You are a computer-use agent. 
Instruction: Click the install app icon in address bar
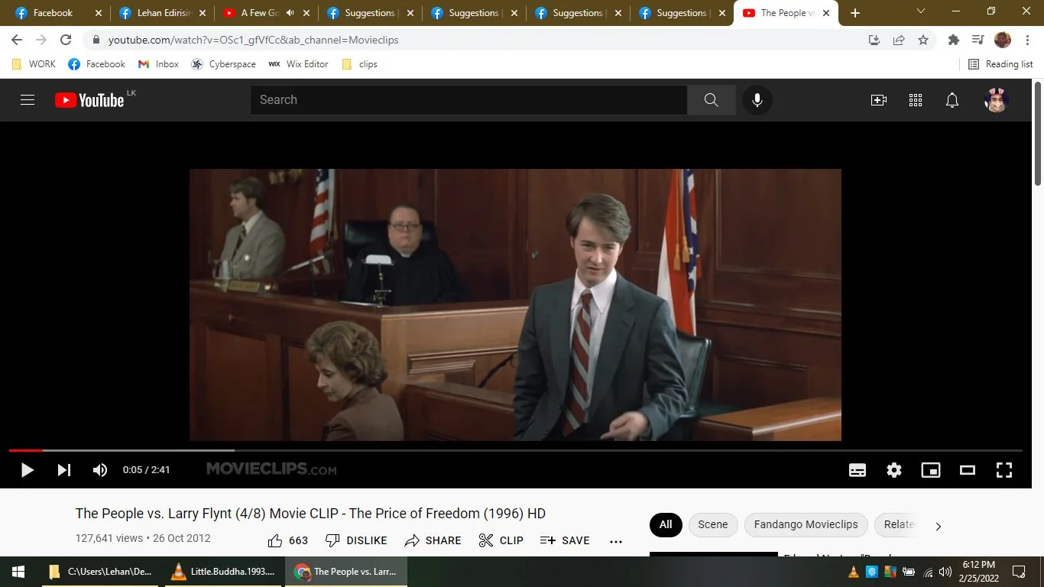(x=874, y=40)
